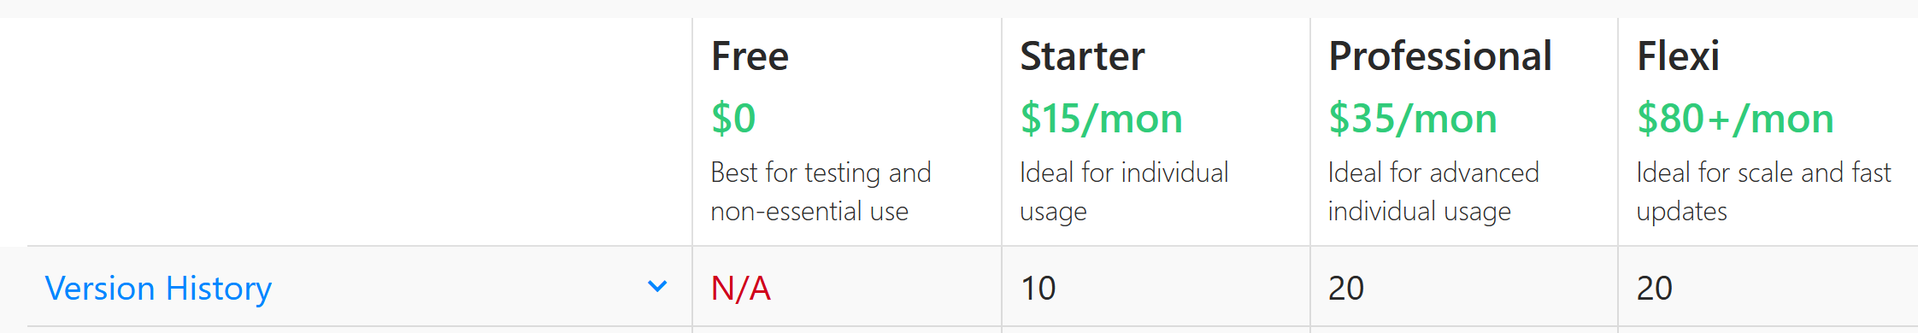Click Professional version history value 20
Image resolution: width=1918 pixels, height=333 pixels.
(1346, 289)
